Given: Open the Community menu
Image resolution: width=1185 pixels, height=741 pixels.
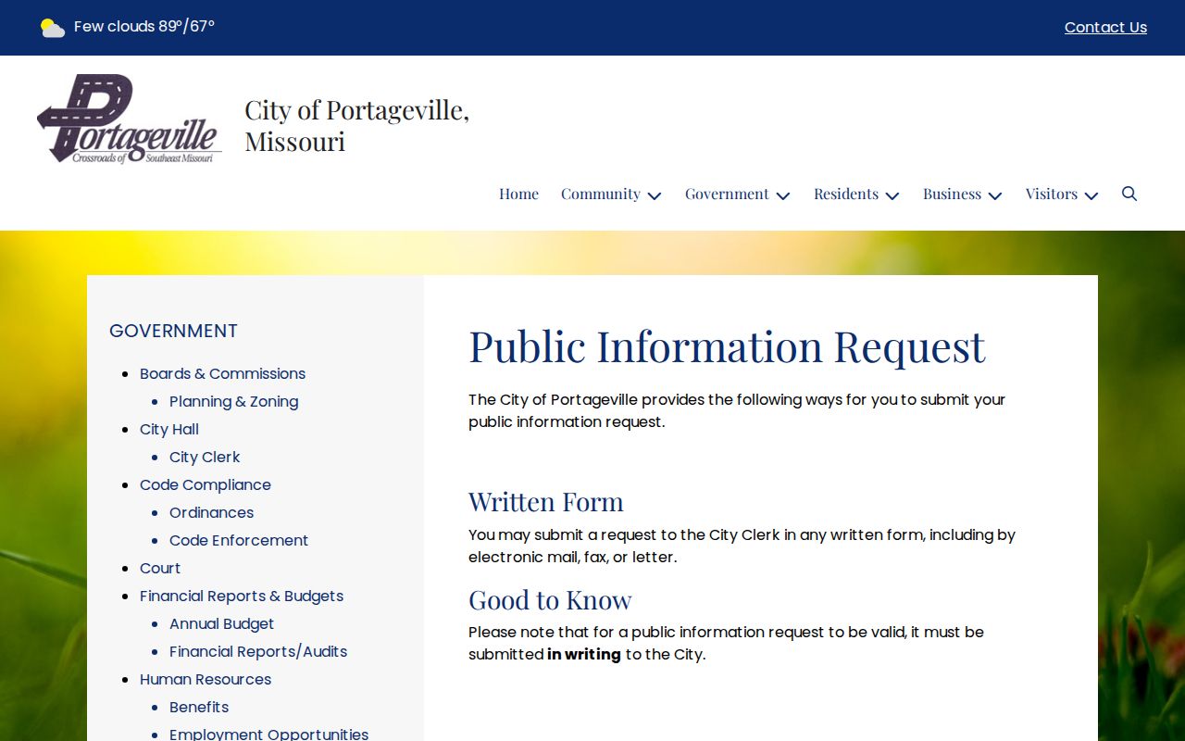Looking at the screenshot, I should (601, 194).
